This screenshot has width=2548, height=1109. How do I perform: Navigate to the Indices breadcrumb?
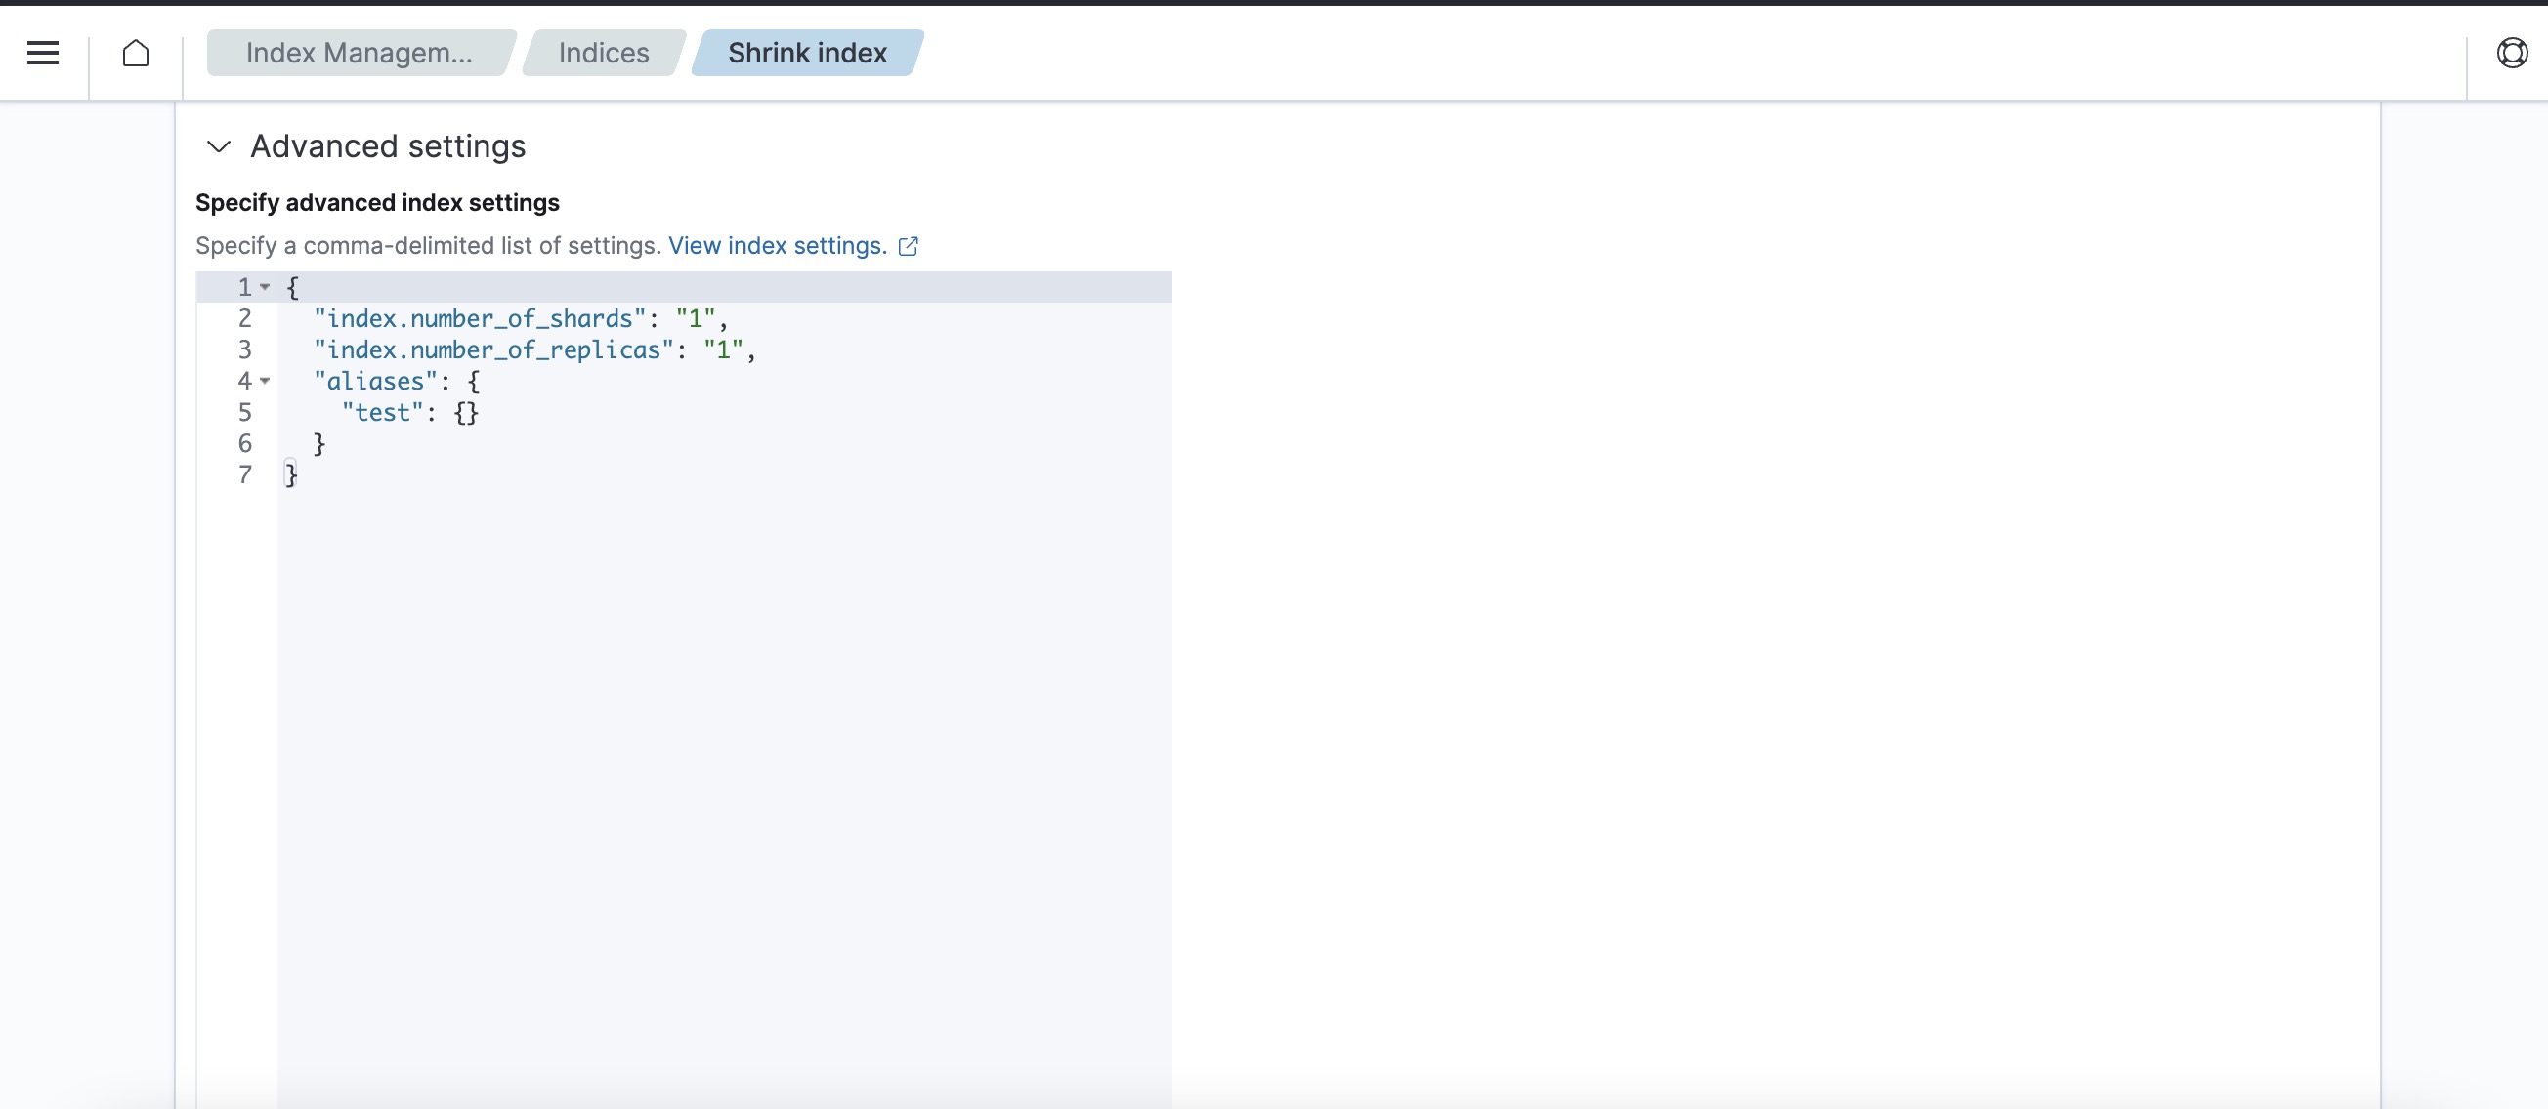(604, 53)
